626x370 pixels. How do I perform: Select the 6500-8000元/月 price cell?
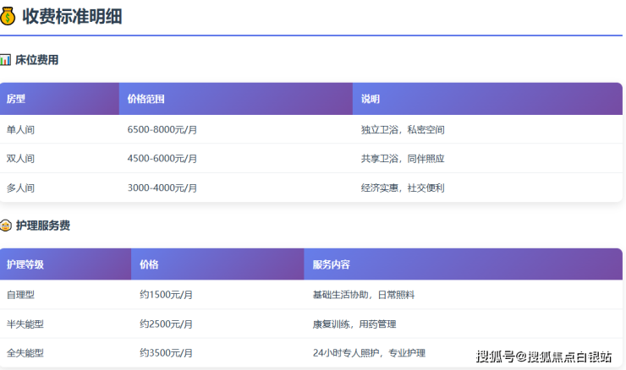pyautogui.click(x=162, y=129)
